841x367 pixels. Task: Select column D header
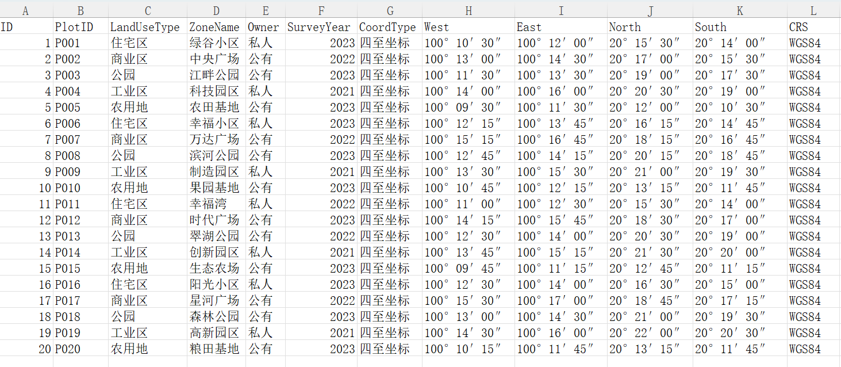click(216, 10)
